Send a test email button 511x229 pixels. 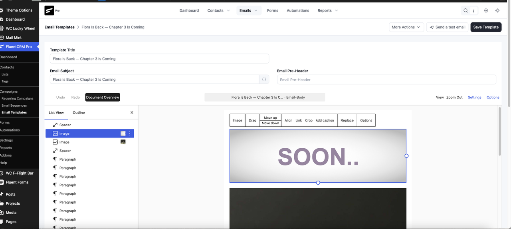pyautogui.click(x=447, y=27)
